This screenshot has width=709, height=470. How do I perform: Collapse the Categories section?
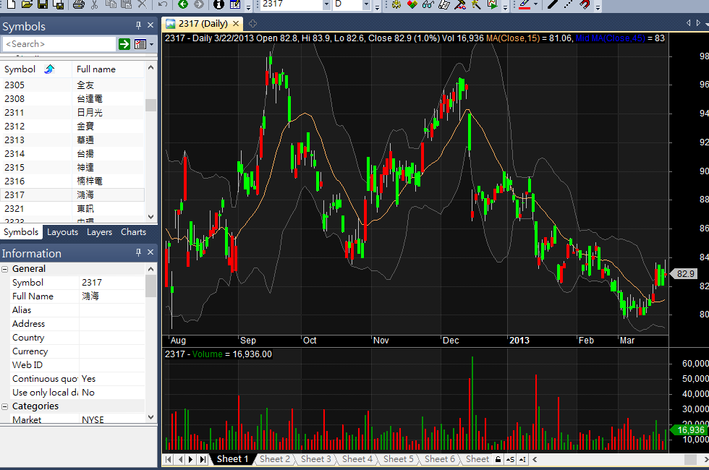click(5, 406)
